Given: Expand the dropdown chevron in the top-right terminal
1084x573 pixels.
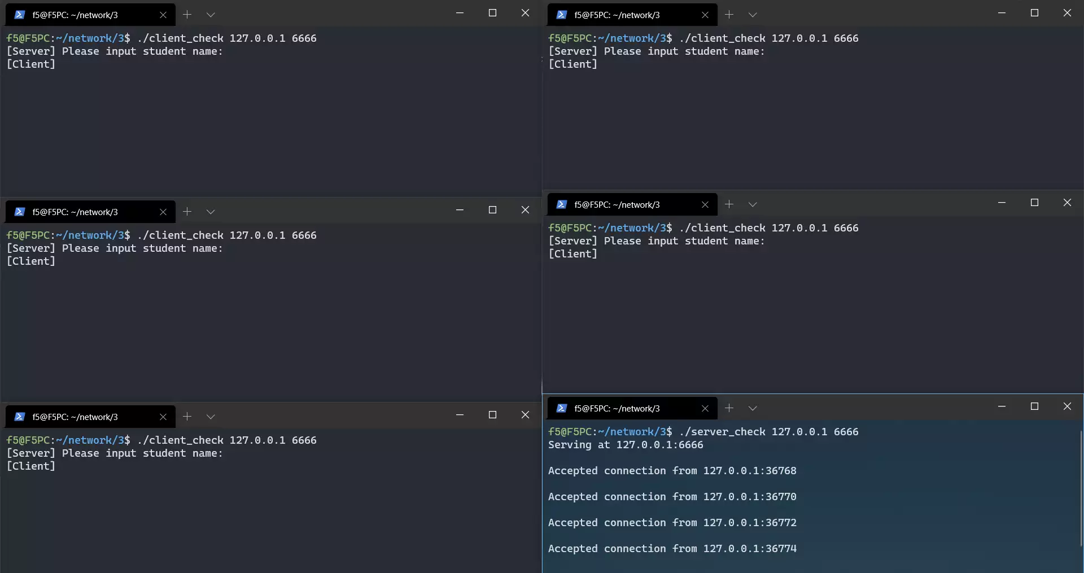Looking at the screenshot, I should click(x=753, y=15).
